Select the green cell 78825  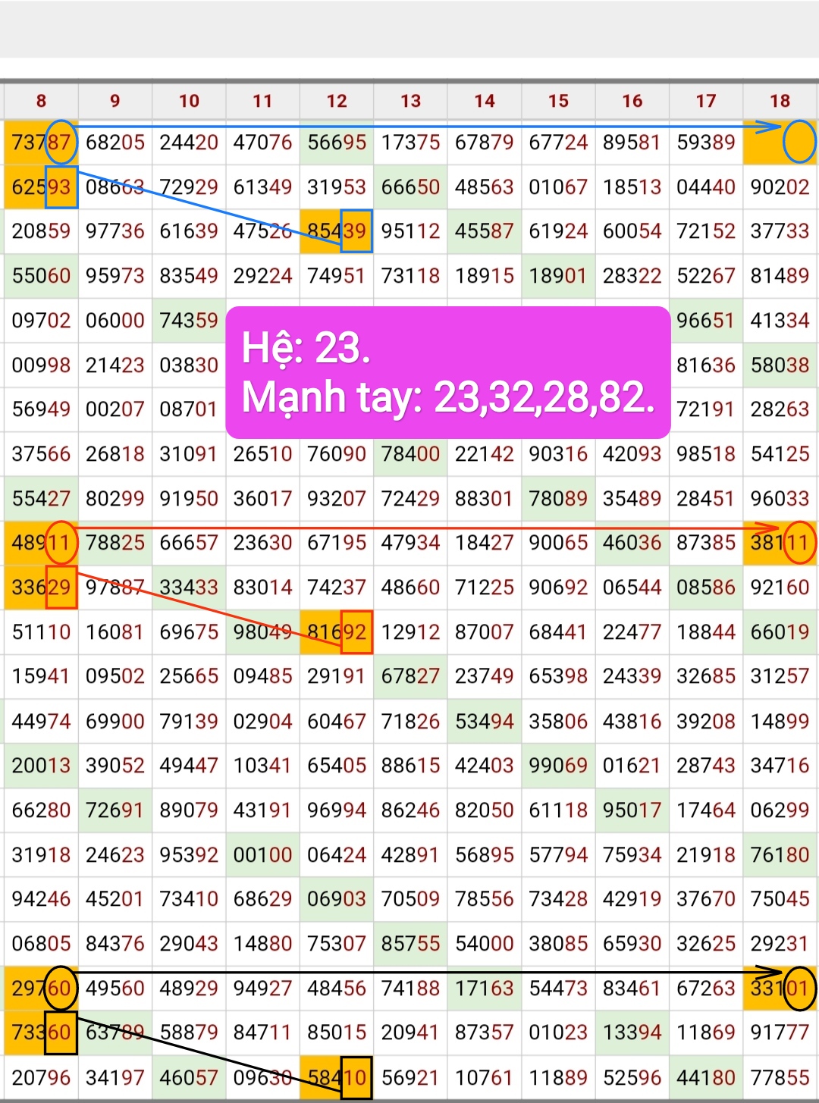coord(115,543)
